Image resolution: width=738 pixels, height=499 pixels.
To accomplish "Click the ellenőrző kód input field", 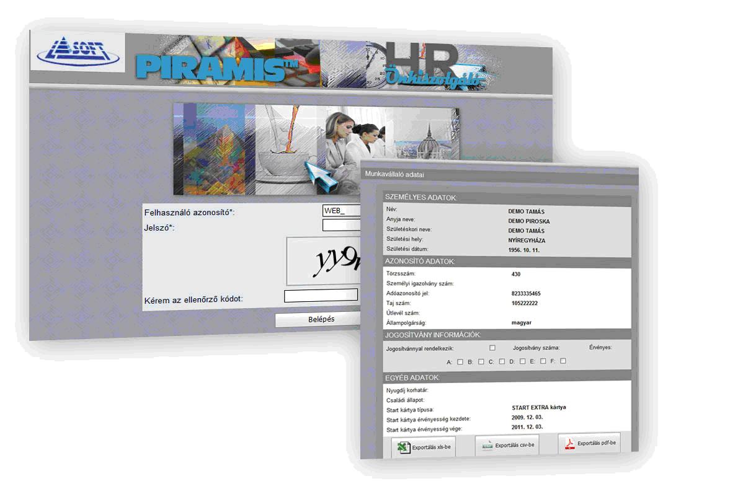I will [x=321, y=295].
